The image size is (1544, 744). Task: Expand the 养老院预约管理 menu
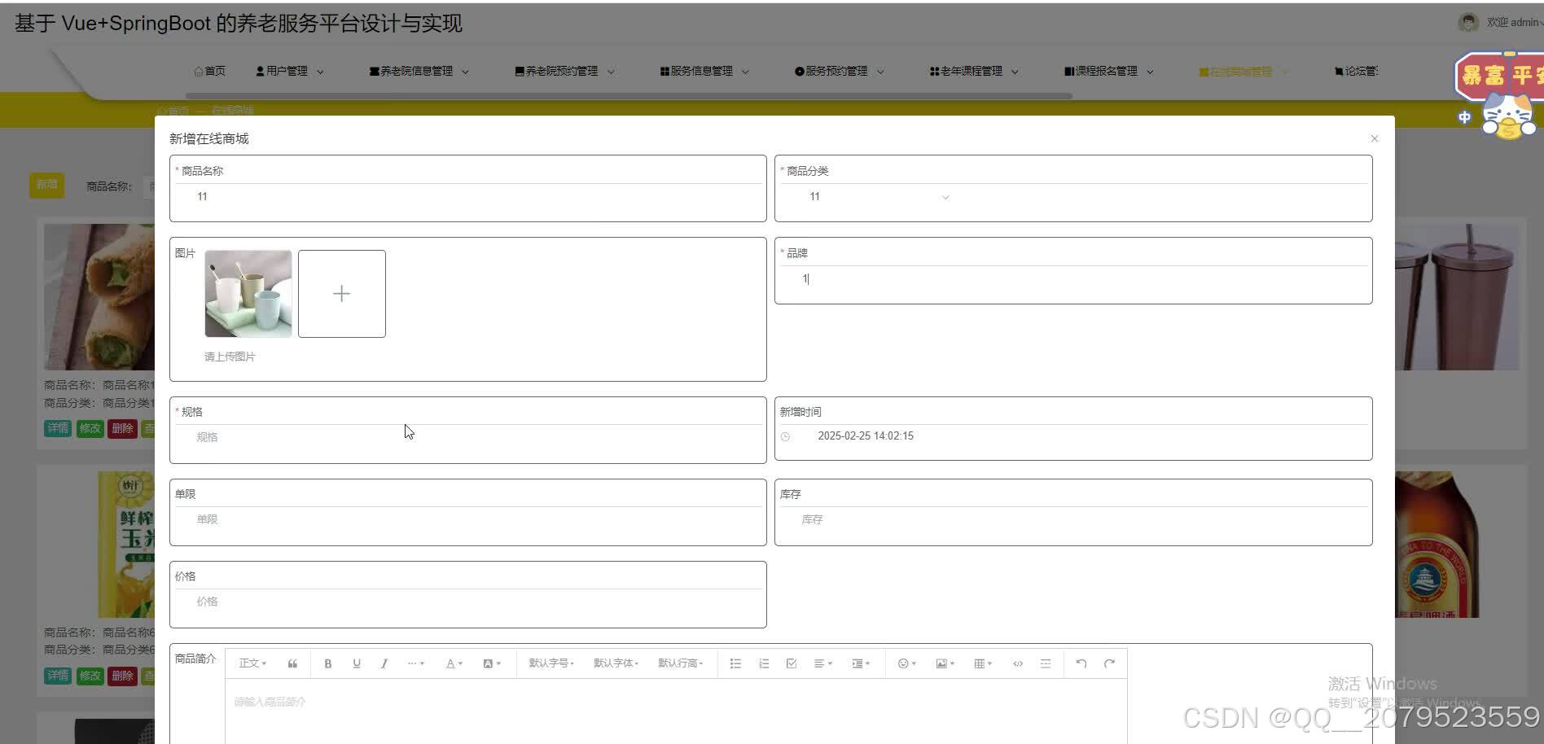[x=564, y=72]
